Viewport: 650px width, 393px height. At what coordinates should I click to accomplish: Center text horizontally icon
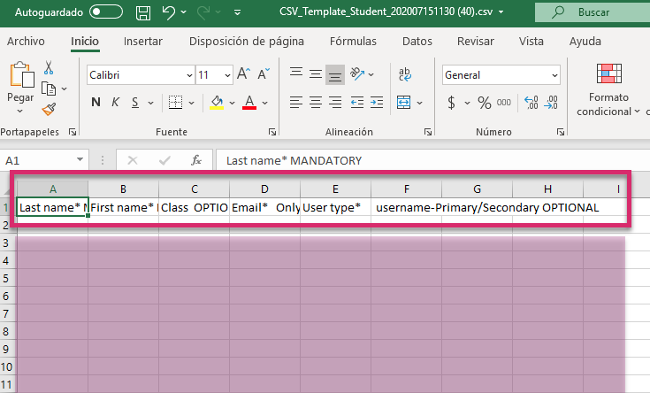coord(316,102)
